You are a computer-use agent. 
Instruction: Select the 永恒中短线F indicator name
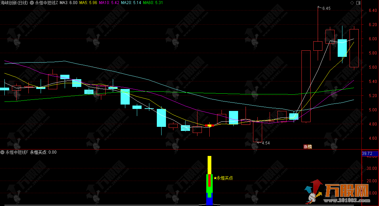click(17, 152)
